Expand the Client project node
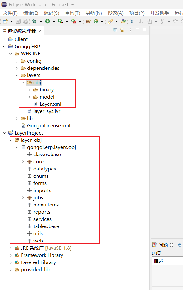Image resolution: width=183 pixels, height=290 pixels. [4, 39]
